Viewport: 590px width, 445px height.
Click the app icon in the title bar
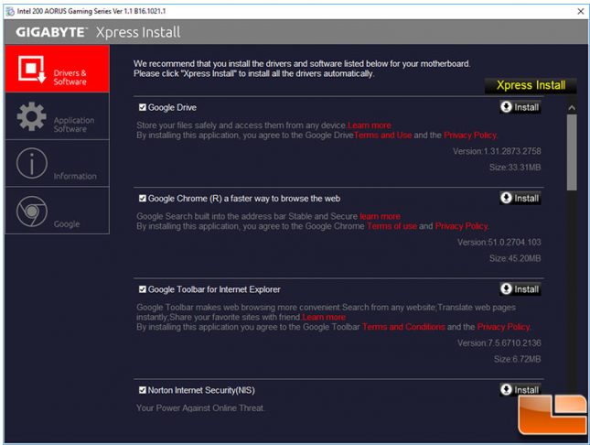click(10, 11)
